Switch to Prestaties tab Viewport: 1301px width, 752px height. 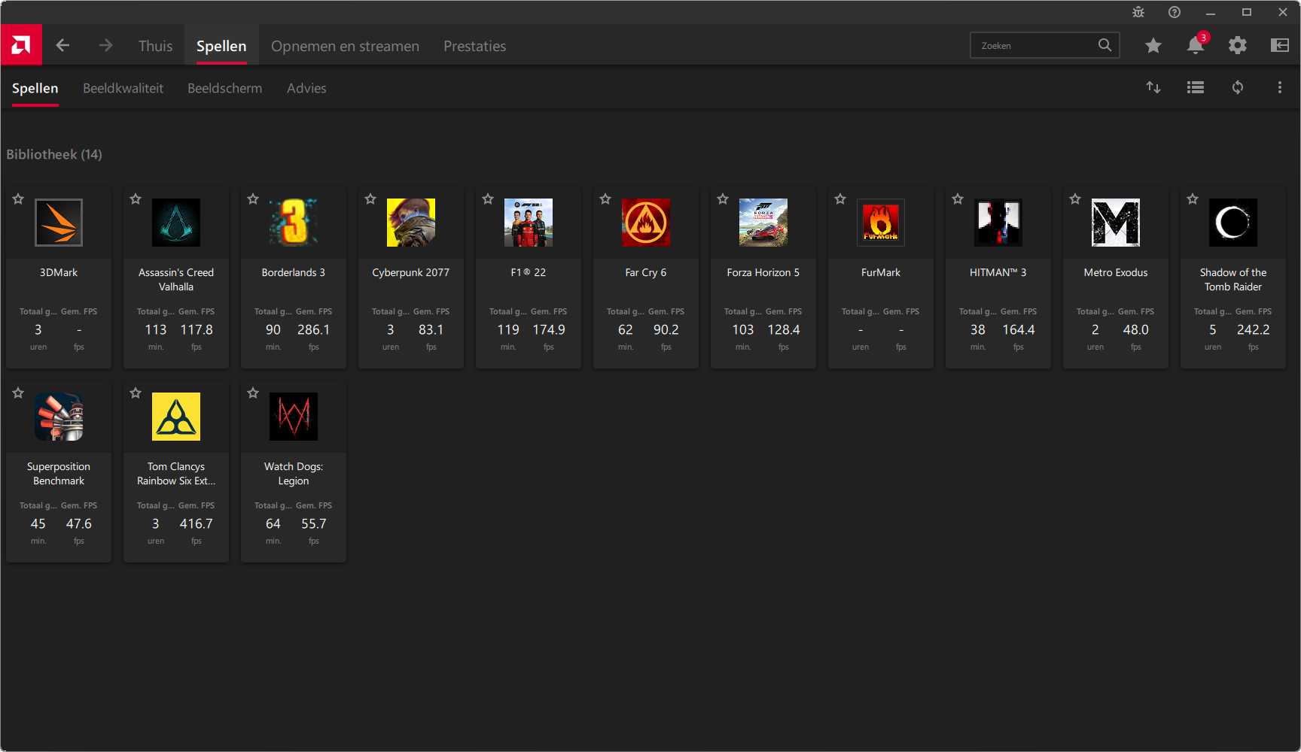(474, 46)
